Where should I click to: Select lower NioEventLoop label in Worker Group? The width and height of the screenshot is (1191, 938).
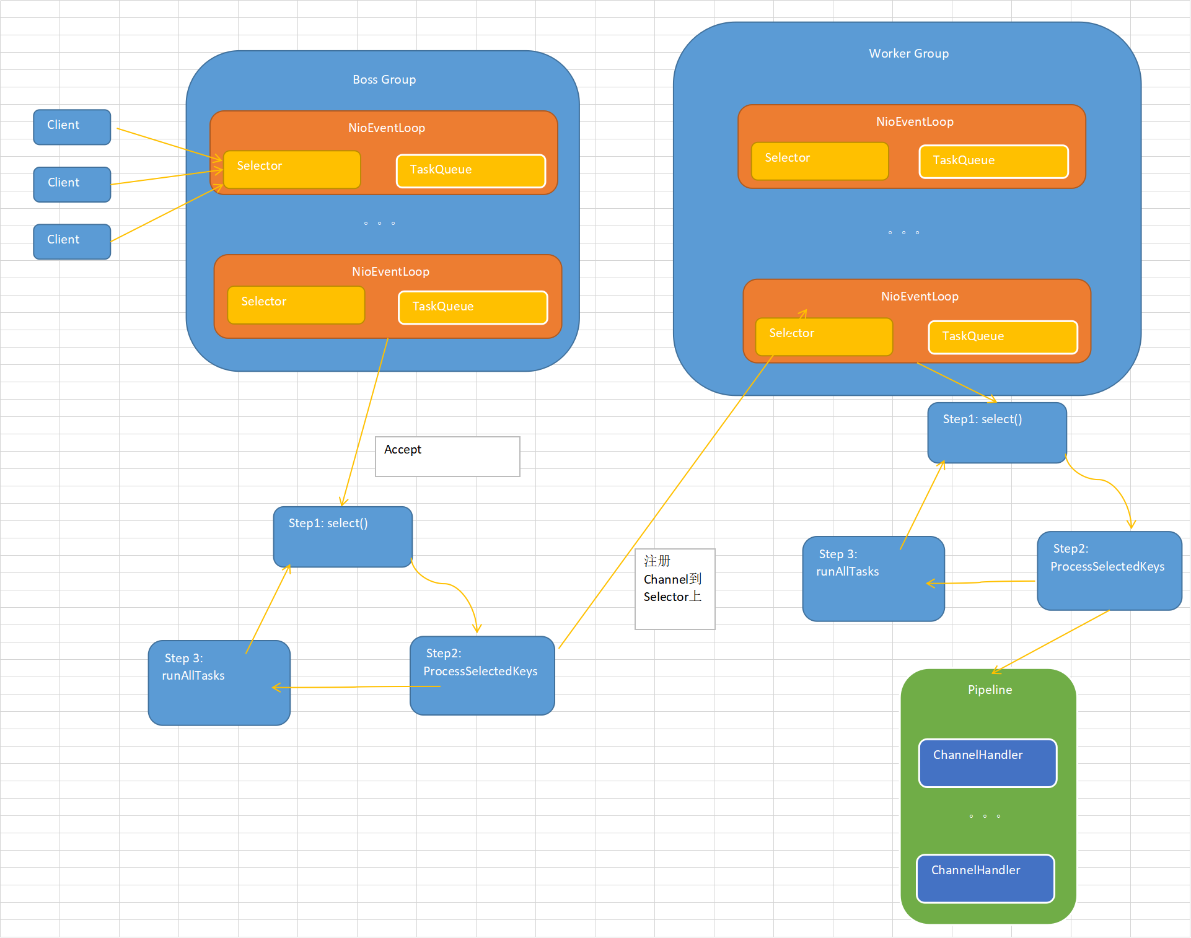pos(920,296)
